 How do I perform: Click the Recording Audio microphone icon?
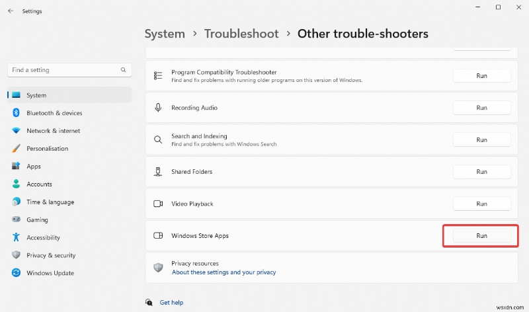coord(158,108)
